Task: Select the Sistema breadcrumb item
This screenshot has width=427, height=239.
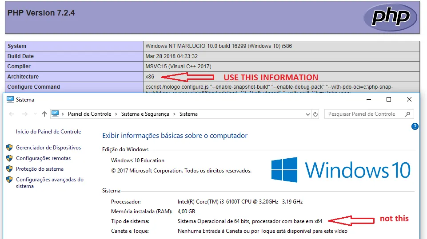Action: click(188, 114)
